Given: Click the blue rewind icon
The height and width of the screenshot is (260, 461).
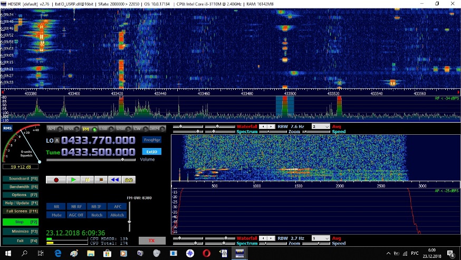Looking at the screenshot, I should [114, 180].
